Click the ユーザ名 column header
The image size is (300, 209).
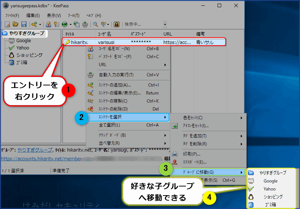[x=112, y=34]
